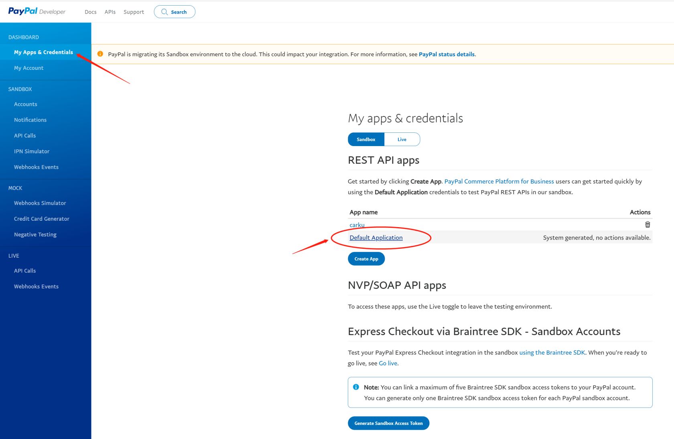Select My Apps & Credentials in sidebar
Image resolution: width=674 pixels, height=439 pixels.
tap(43, 52)
